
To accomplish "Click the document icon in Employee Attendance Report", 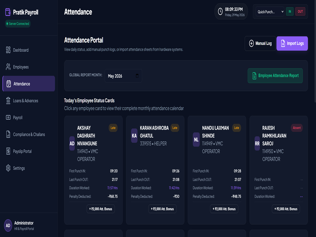I will (x=254, y=76).
